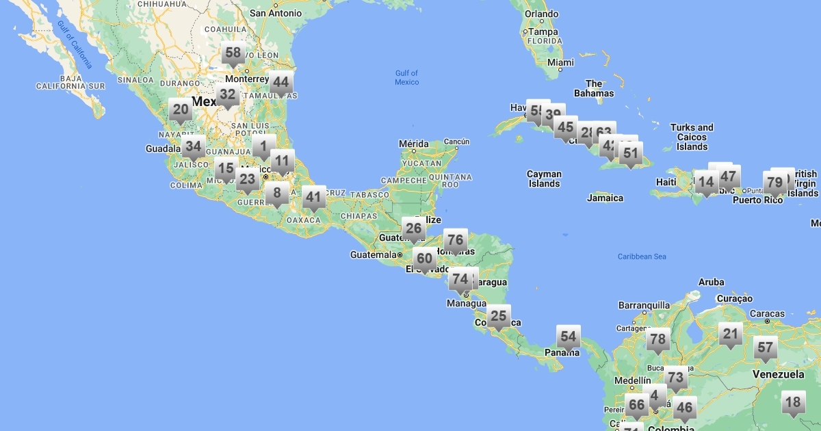Click map marker numbered 58

(x=233, y=53)
